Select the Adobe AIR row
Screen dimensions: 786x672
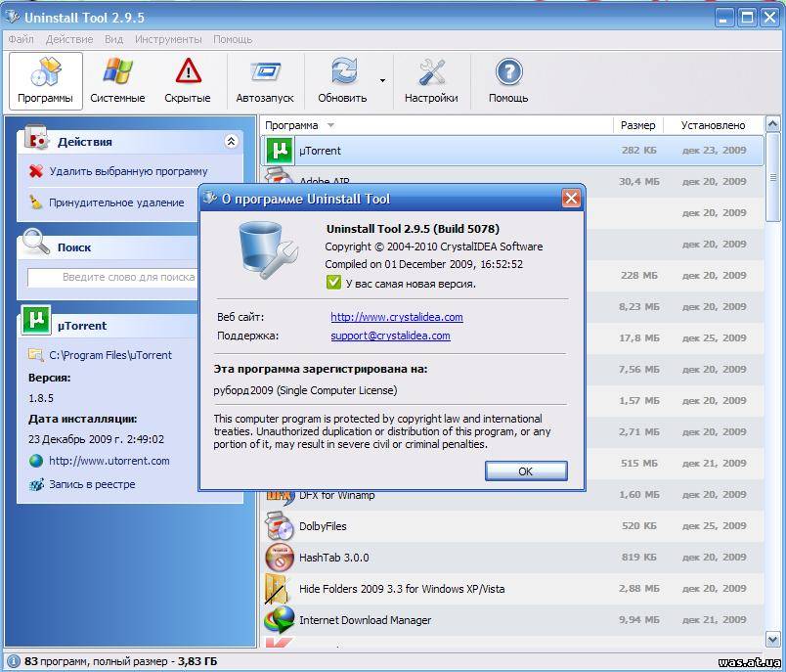pyautogui.click(x=512, y=181)
